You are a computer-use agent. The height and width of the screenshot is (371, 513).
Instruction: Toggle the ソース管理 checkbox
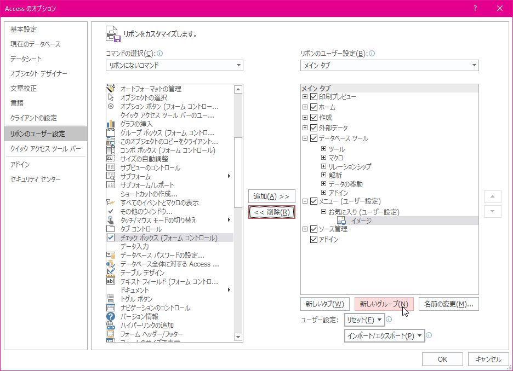coord(314,229)
